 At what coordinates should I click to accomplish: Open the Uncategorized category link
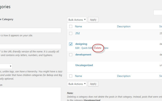click(x=84, y=65)
